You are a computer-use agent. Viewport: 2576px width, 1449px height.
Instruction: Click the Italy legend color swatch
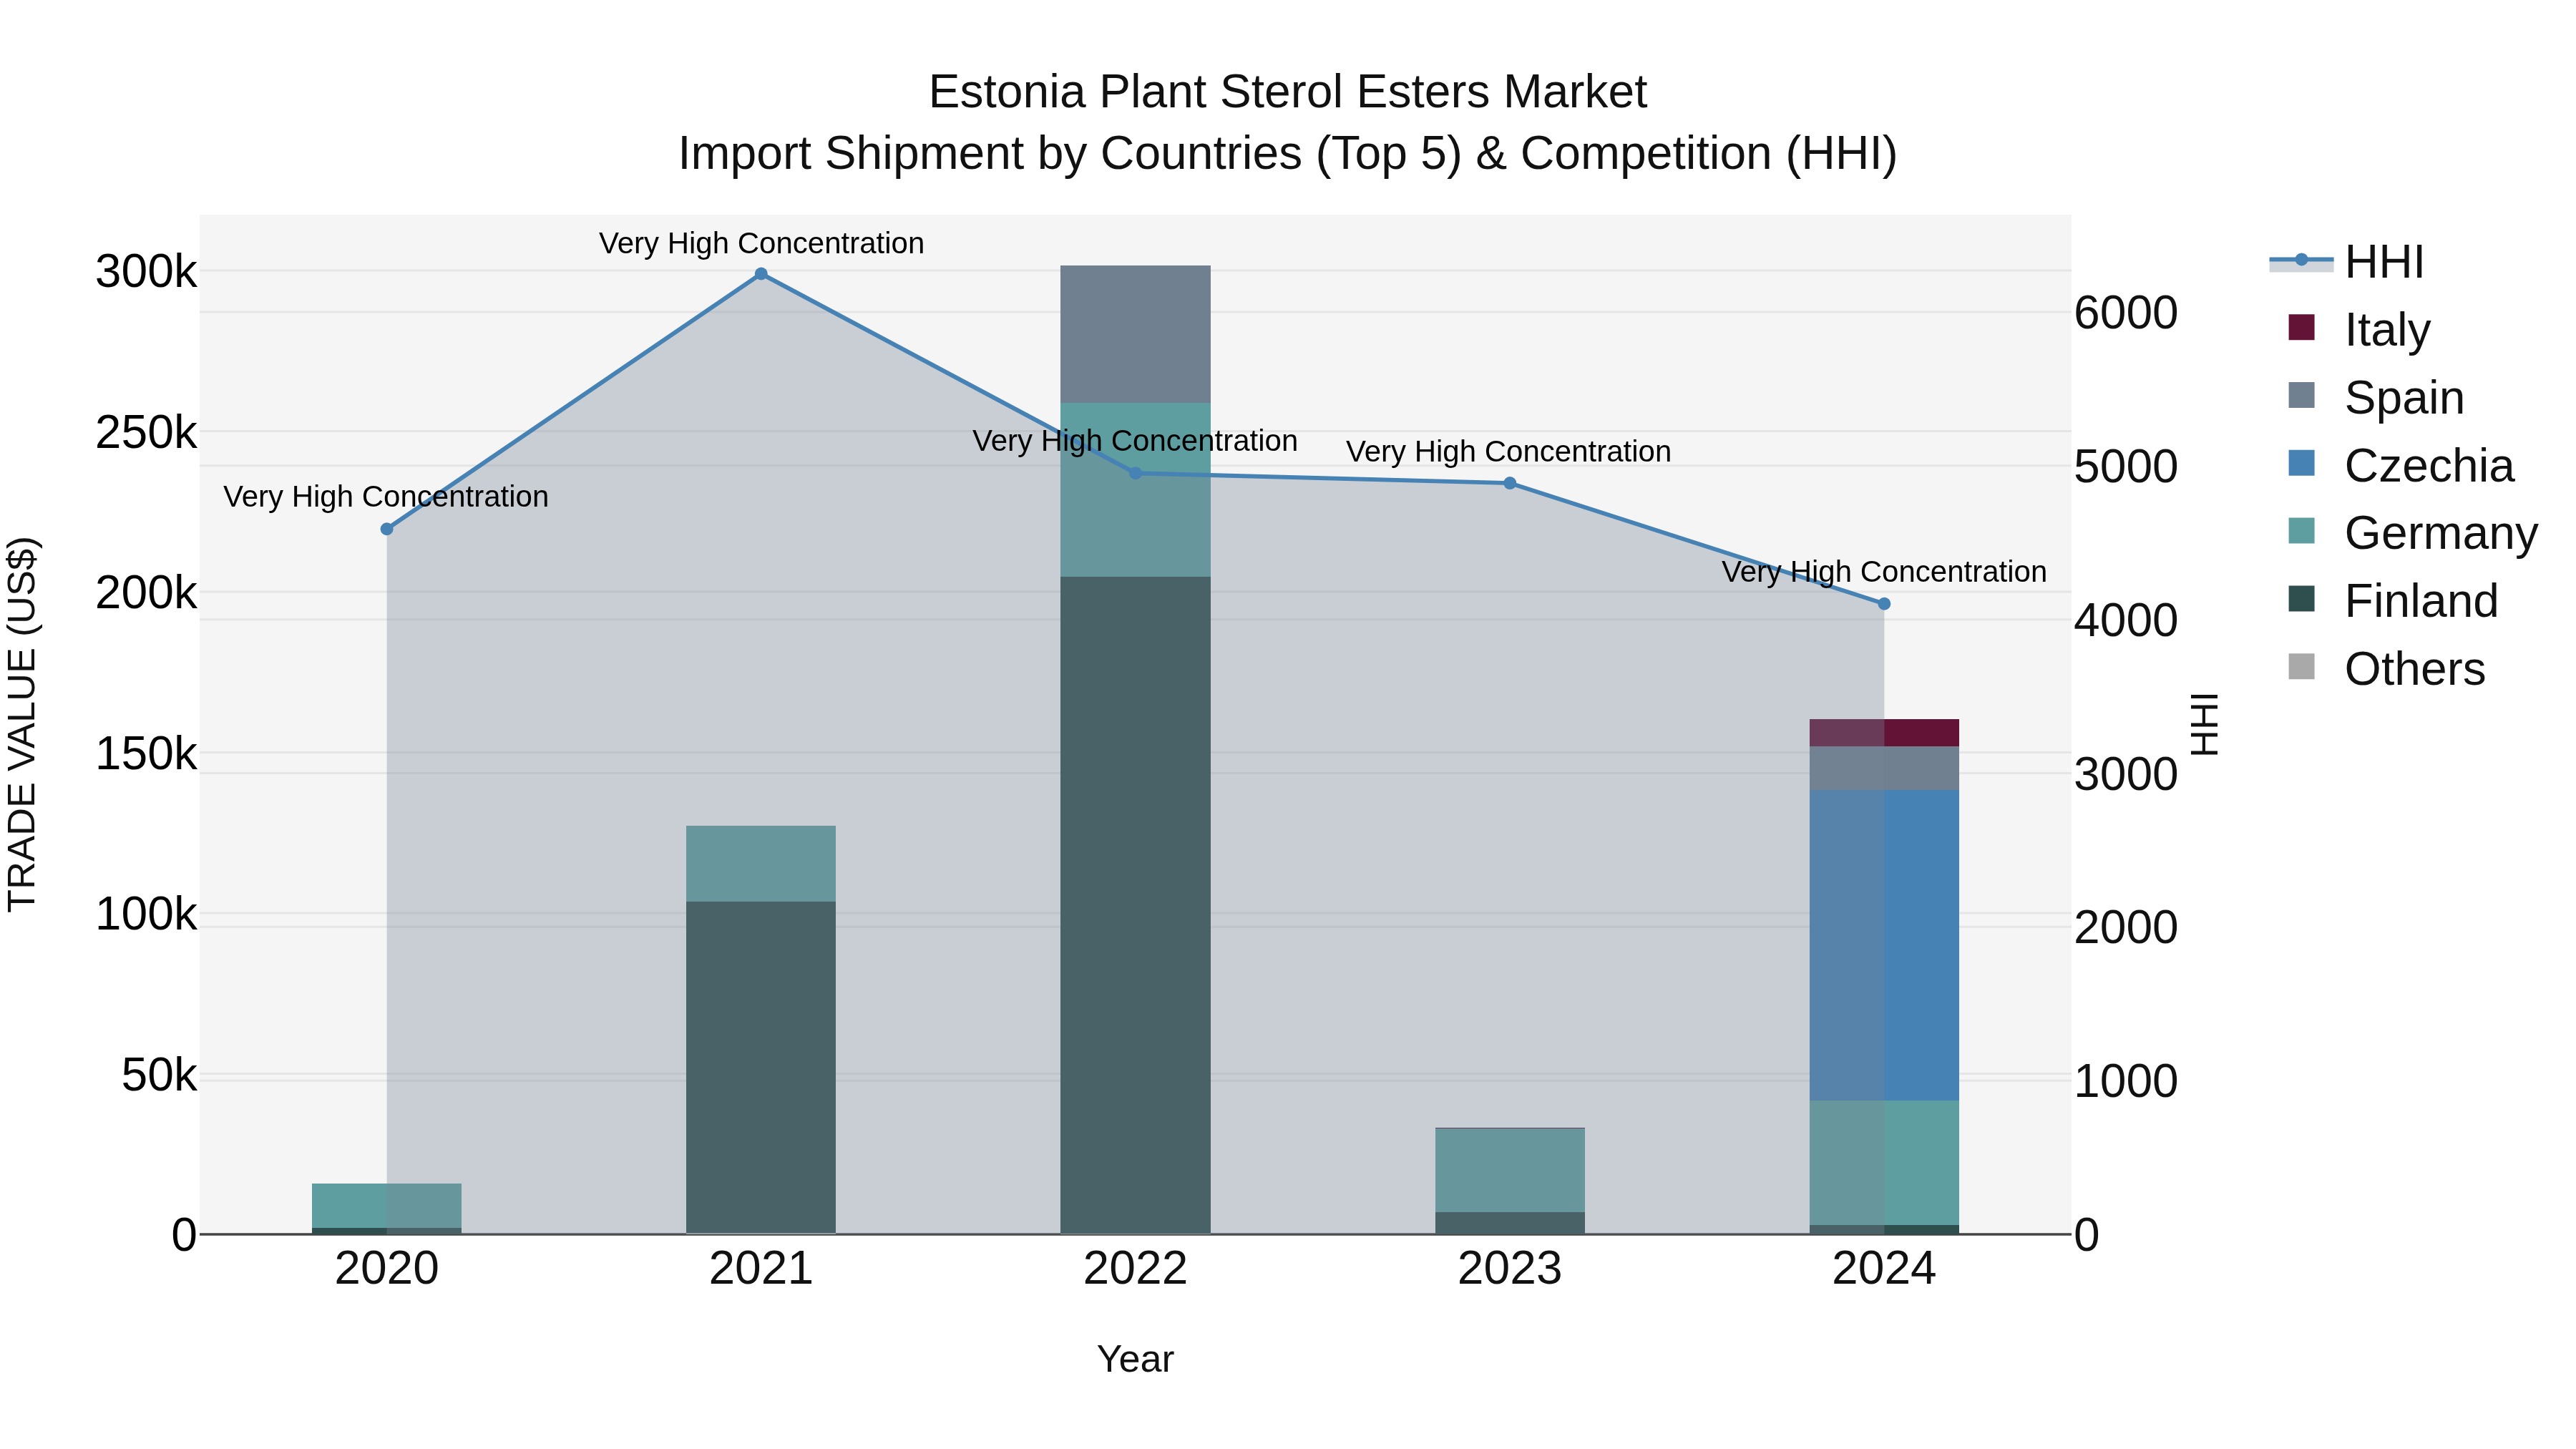(2301, 328)
